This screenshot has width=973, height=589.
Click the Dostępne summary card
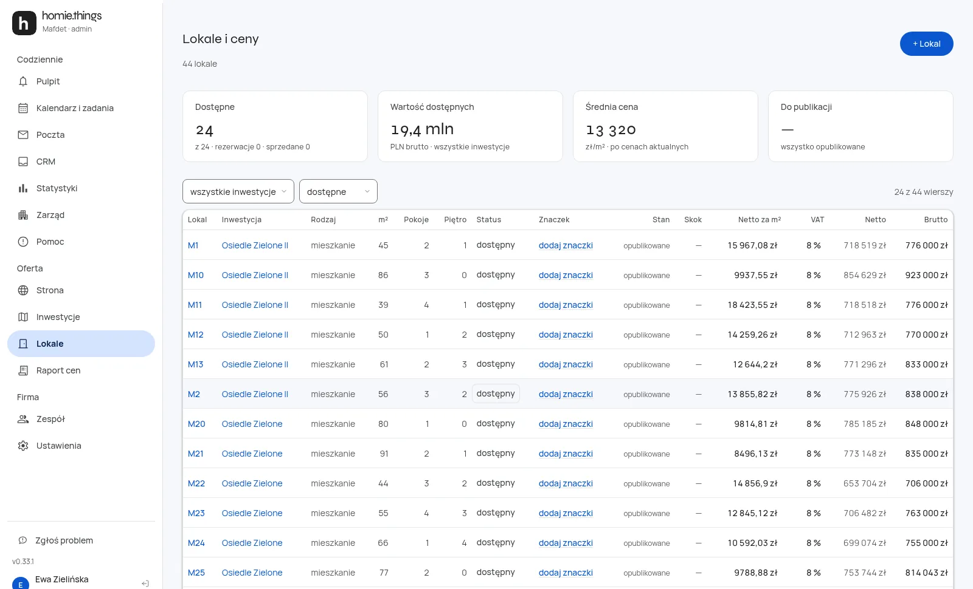(275, 126)
